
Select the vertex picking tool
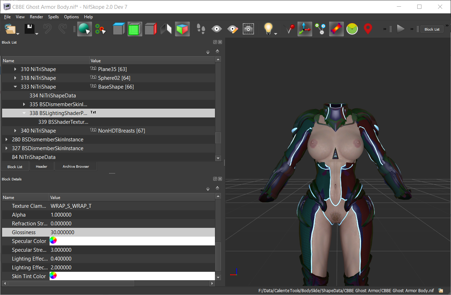tap(101, 29)
